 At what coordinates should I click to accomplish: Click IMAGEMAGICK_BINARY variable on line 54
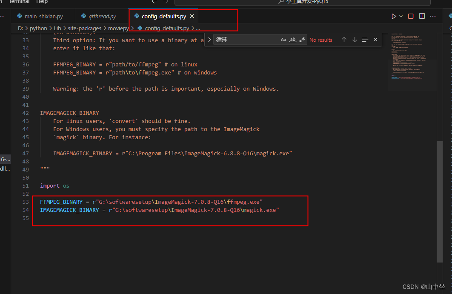(69, 210)
